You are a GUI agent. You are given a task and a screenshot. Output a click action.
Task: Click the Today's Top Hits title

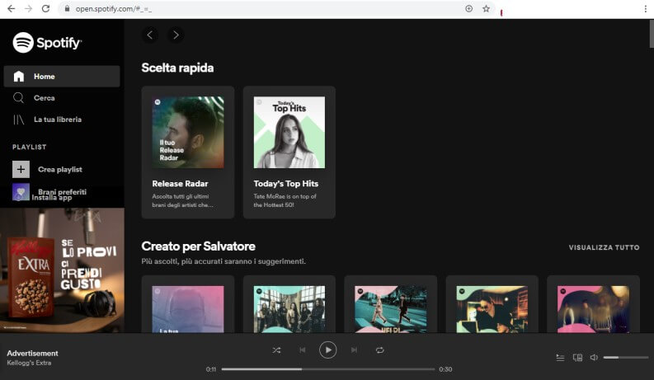(x=285, y=184)
